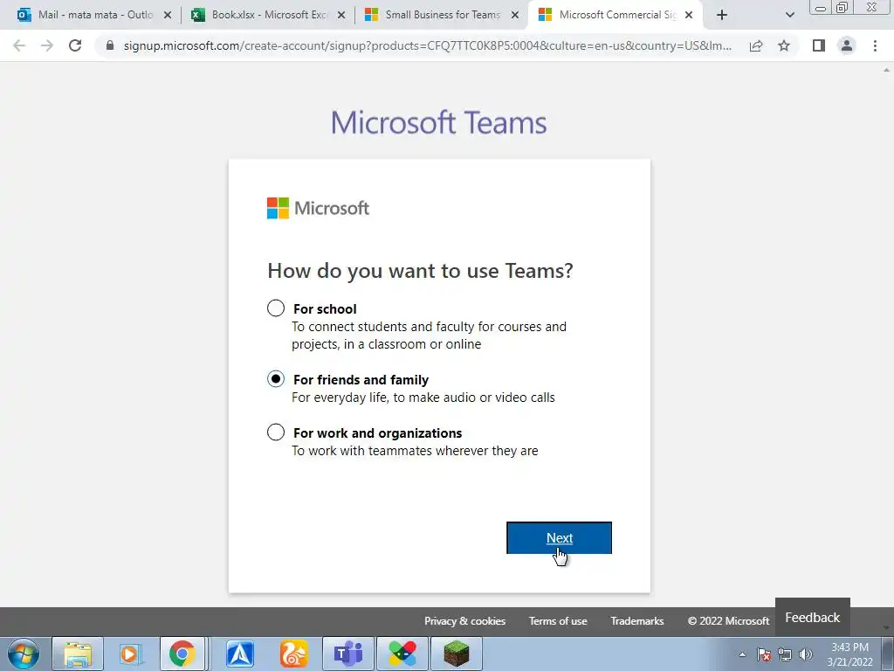This screenshot has width=894, height=671.
Task: Open Windows Media Player from taskbar
Action: pos(130,654)
